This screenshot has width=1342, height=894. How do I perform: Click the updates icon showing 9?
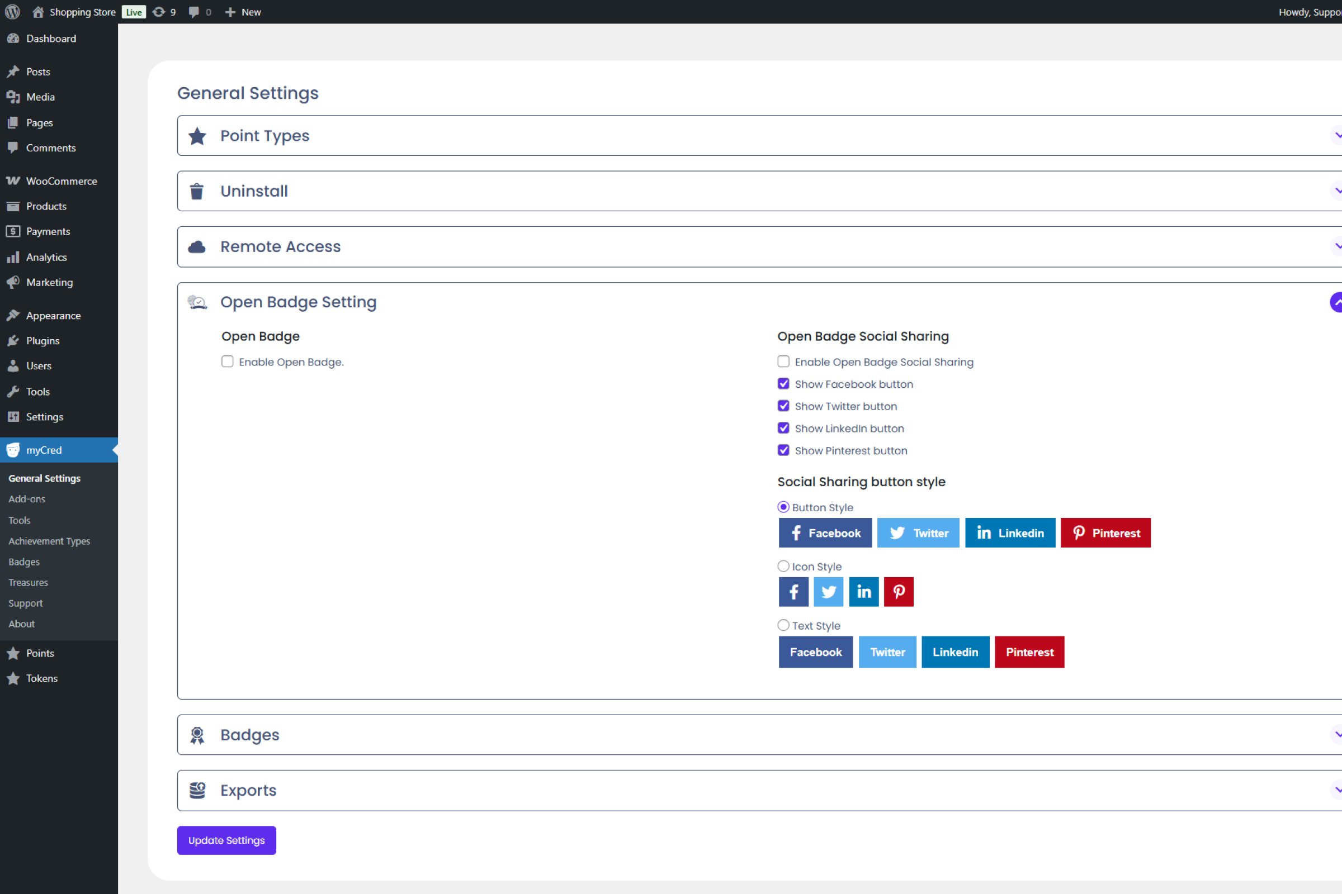coord(159,12)
